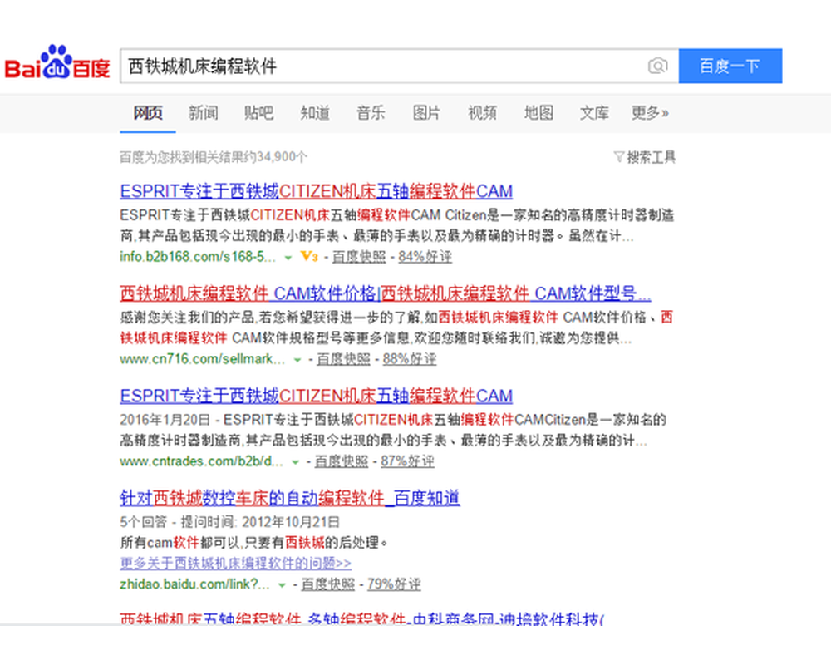Image resolution: width=831 pixels, height=665 pixels.
Task: Open first ESPRIT专注于西铁城CITIZEN result from b2b168
Action: click(317, 191)
